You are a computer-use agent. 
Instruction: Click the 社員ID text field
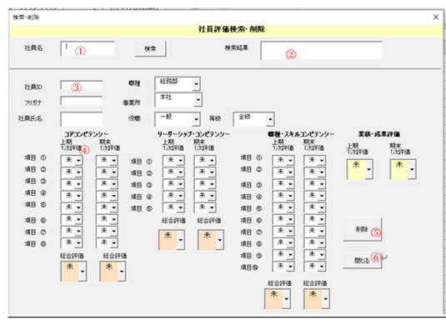(x=82, y=85)
